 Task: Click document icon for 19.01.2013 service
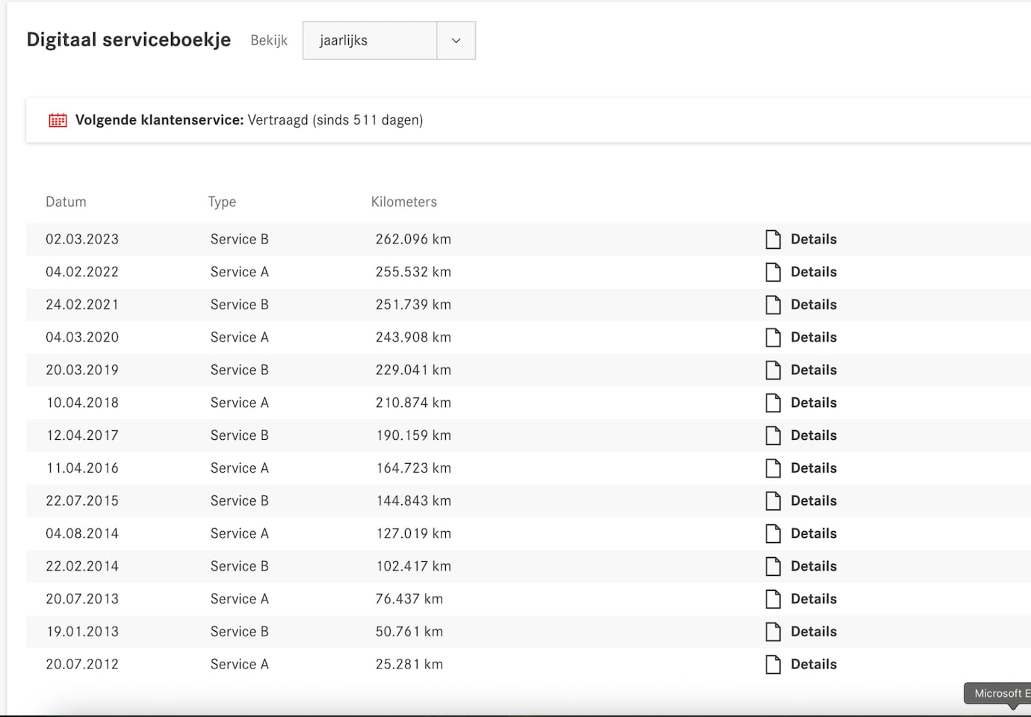tap(773, 632)
